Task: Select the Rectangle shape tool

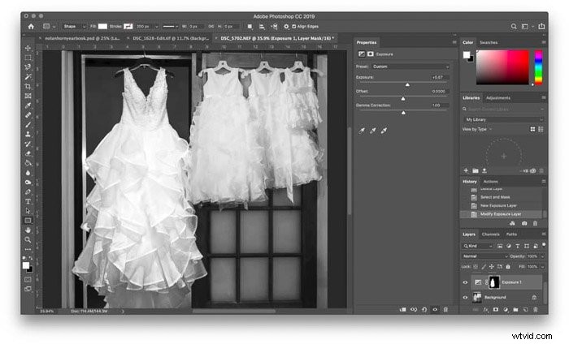Action: point(28,221)
